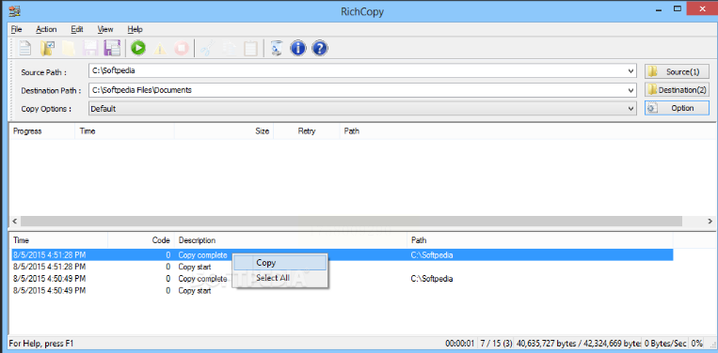Screen dimensions: 718x353
Task: Select the log row timestamped second 4:51:28 PM
Action: (x=342, y=267)
